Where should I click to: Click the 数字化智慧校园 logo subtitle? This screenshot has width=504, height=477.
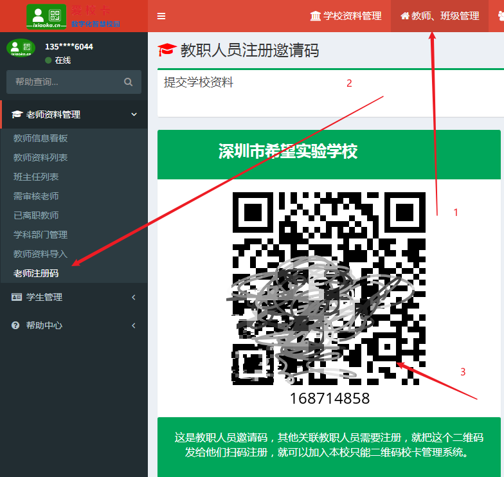tap(95, 24)
